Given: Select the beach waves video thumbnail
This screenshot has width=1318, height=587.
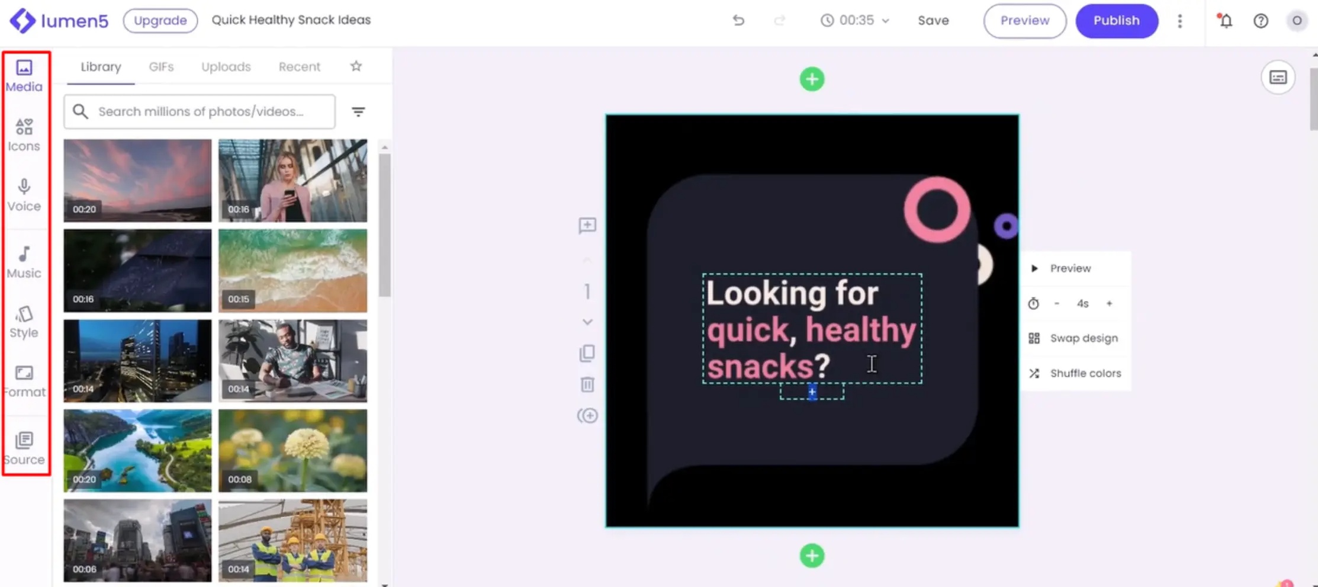Looking at the screenshot, I should 292,271.
